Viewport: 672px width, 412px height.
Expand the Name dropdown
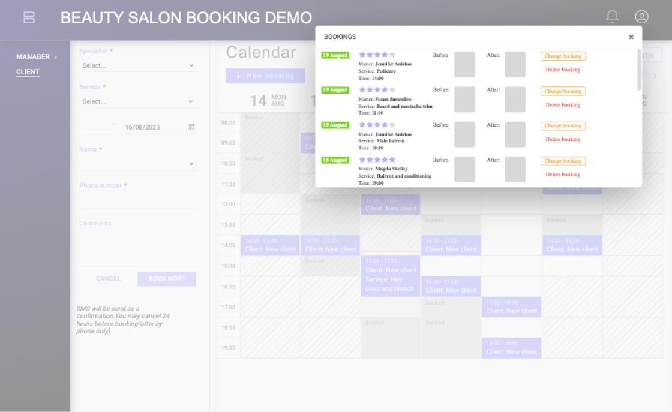pos(138,164)
